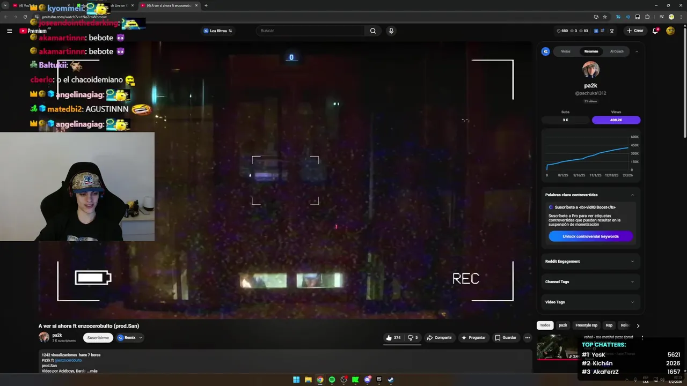Open YouTube account avatar menu
This screenshot has height=386, width=687.
click(670, 31)
